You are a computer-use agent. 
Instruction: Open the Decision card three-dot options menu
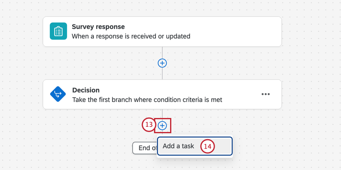coord(266,94)
